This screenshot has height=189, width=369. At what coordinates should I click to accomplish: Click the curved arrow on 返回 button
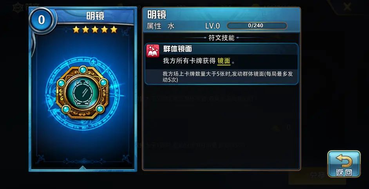click(344, 161)
